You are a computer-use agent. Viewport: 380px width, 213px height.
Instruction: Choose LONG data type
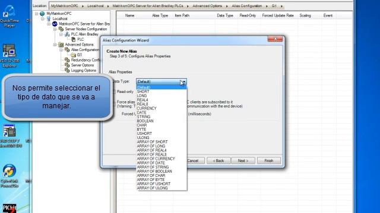pos(161,96)
